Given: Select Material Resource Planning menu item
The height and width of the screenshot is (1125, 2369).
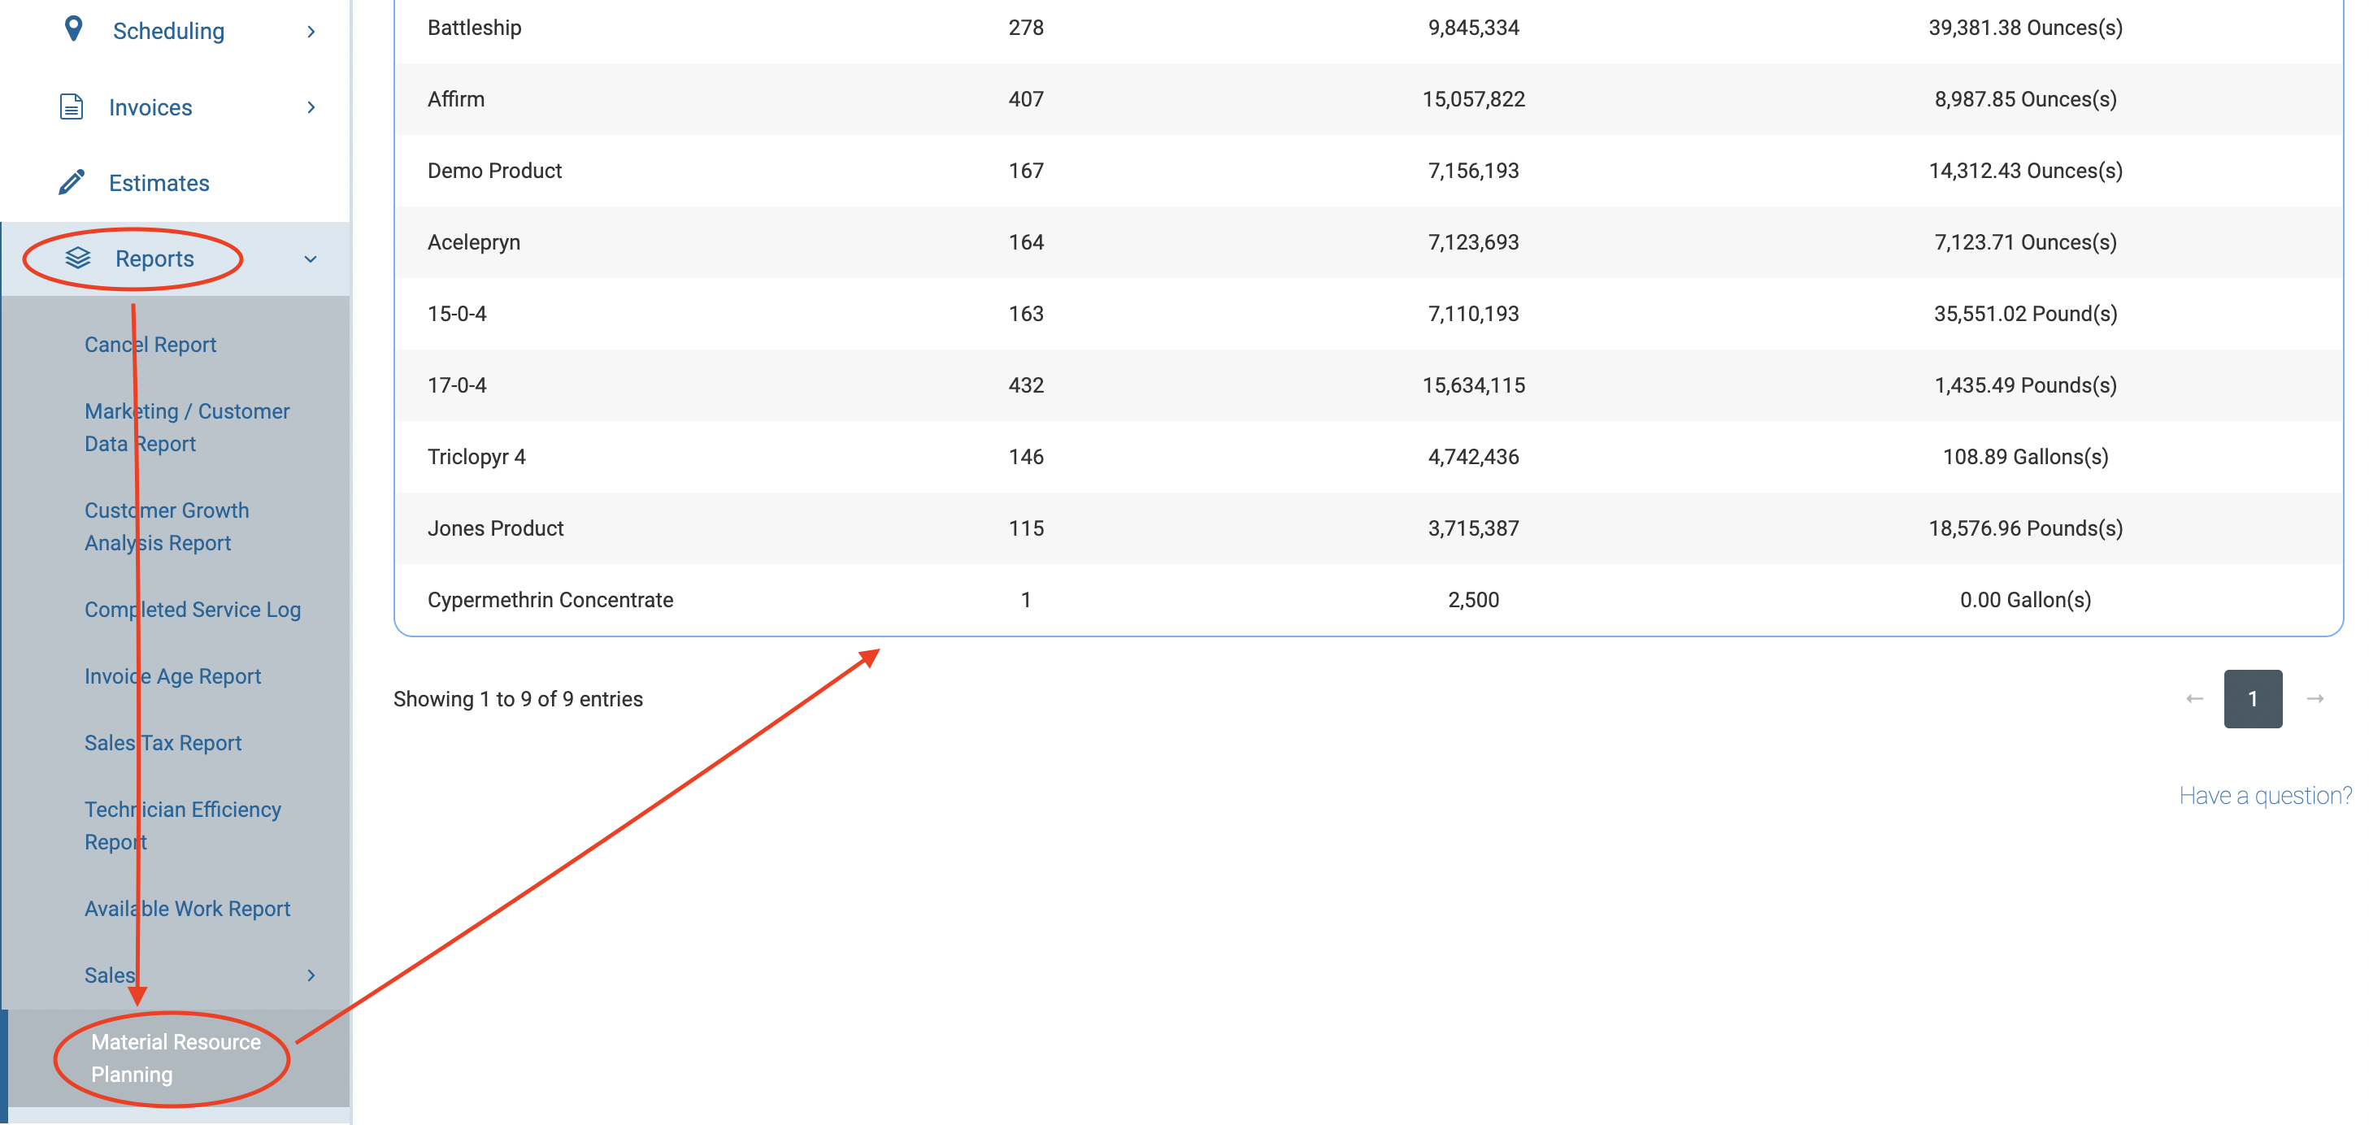Looking at the screenshot, I should coord(176,1058).
